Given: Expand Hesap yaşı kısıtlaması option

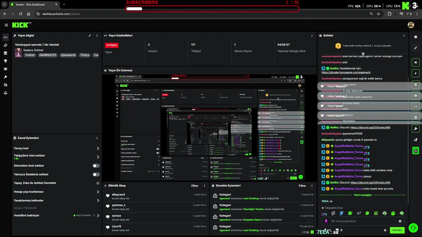Looking at the screenshot, I should click(98, 192).
